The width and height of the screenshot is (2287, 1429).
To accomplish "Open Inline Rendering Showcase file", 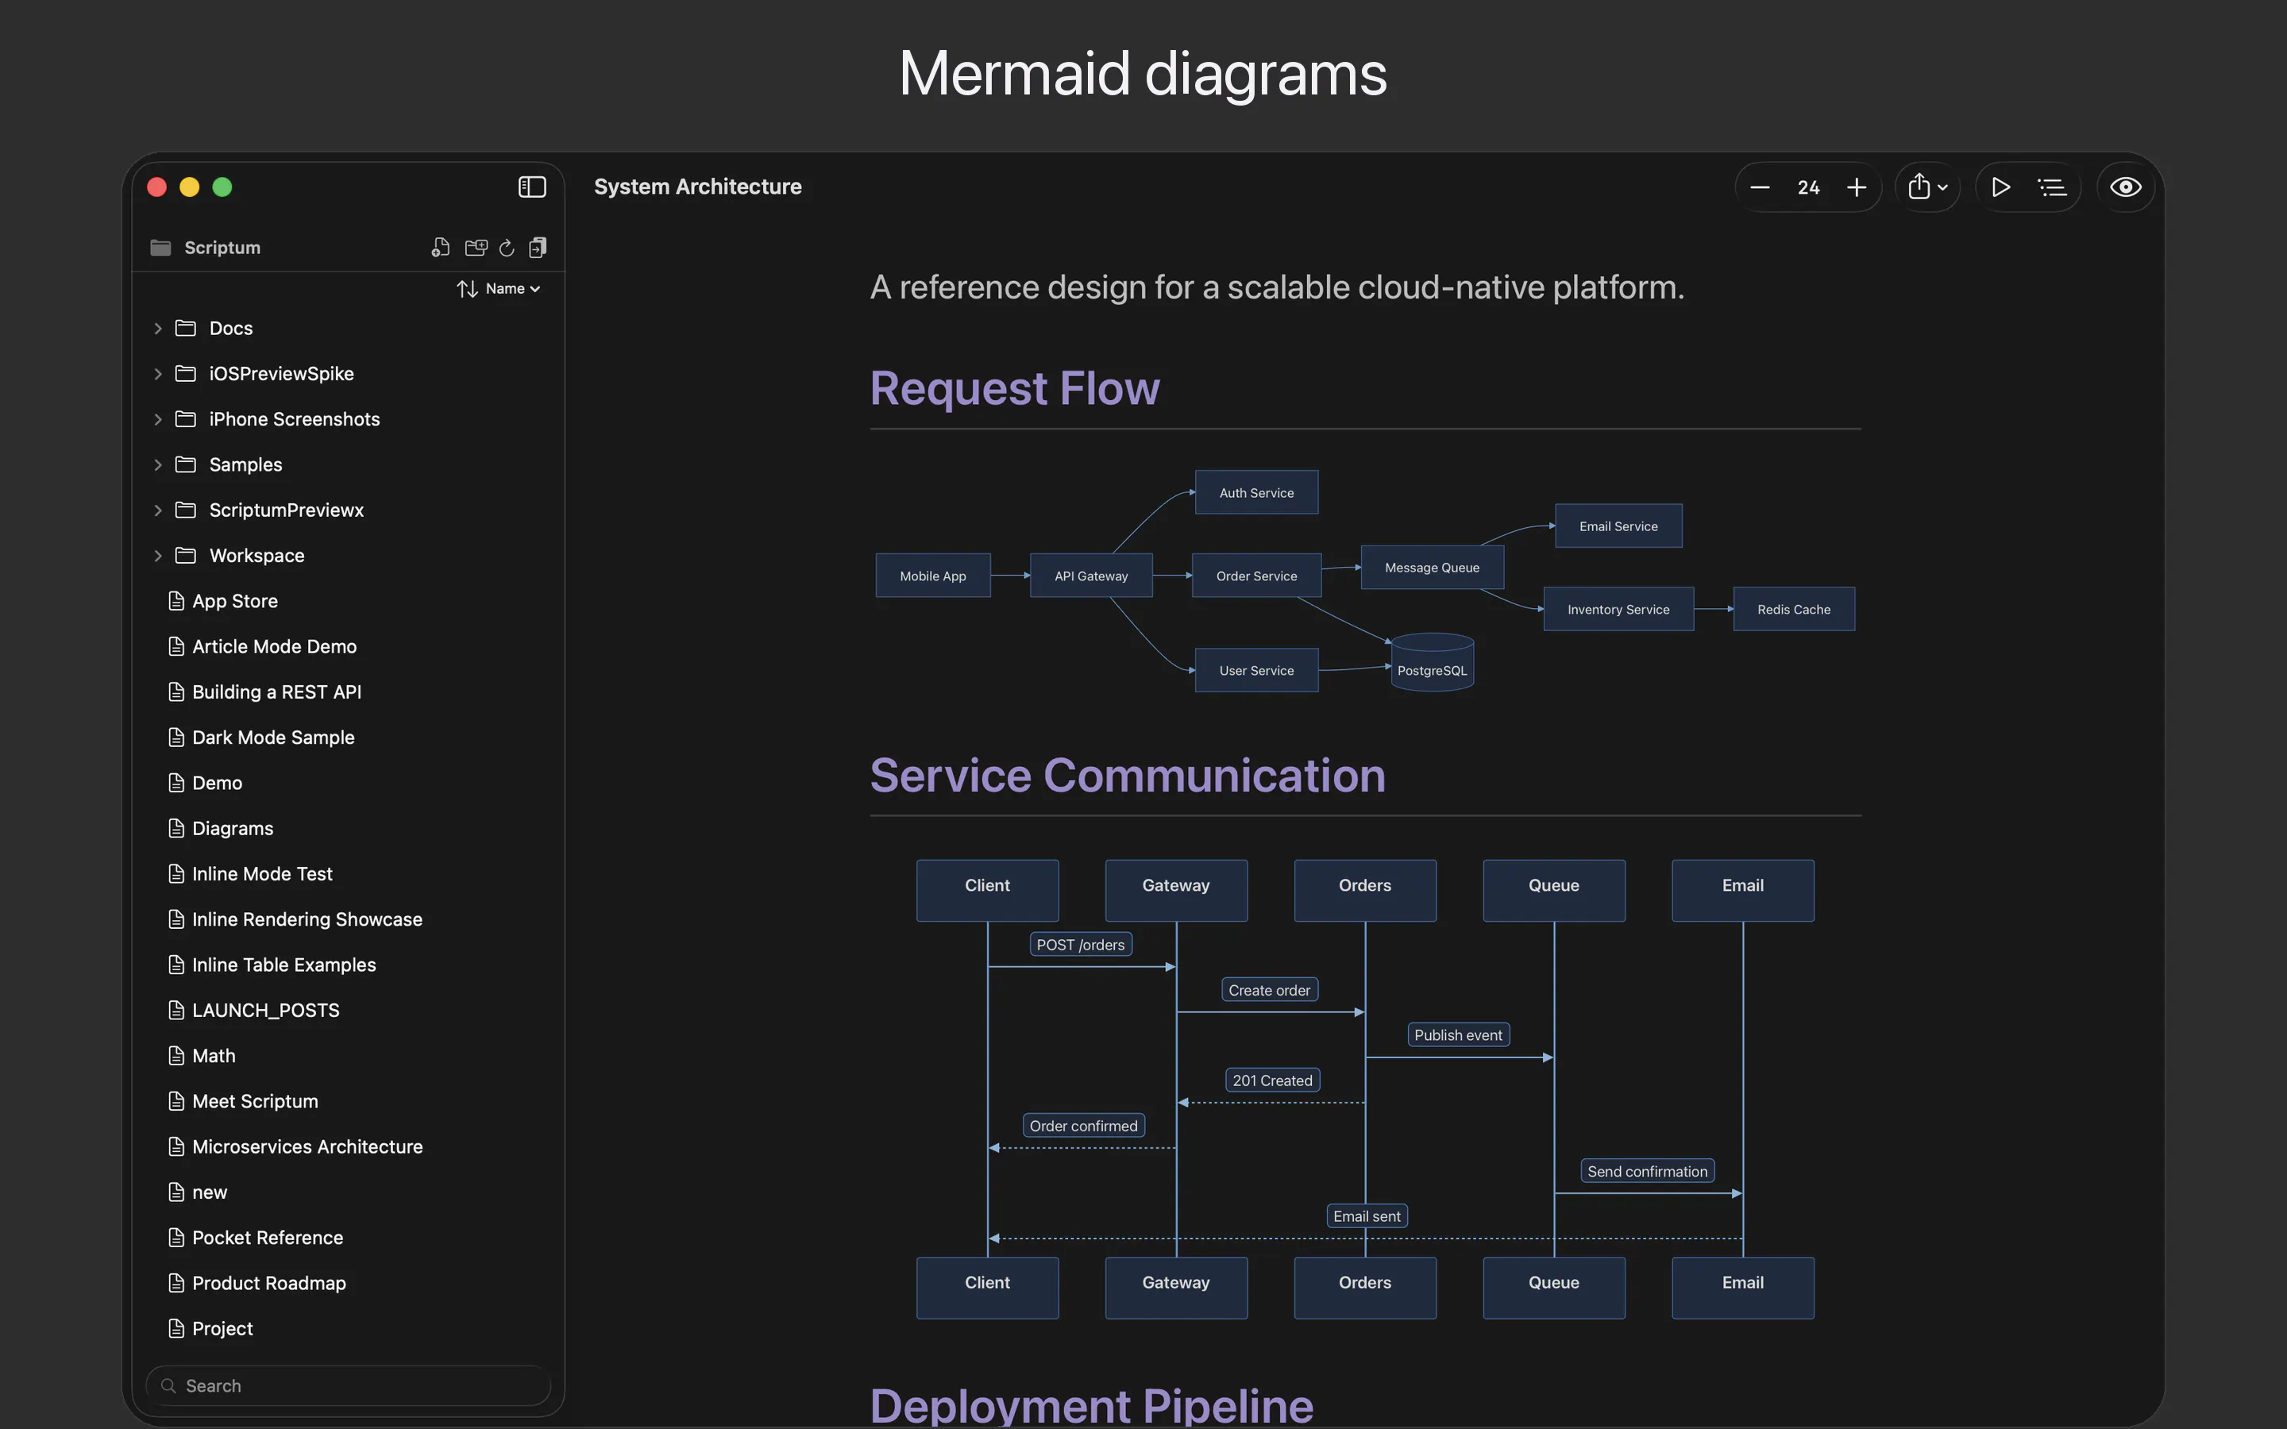I will 348,919.
